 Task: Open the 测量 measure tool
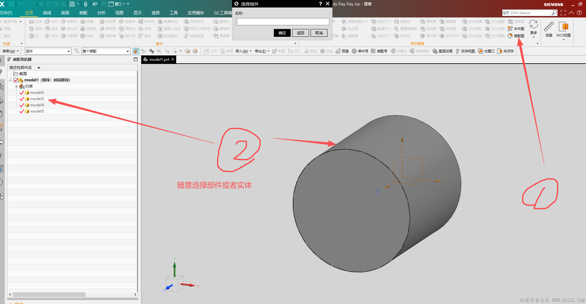(549, 29)
